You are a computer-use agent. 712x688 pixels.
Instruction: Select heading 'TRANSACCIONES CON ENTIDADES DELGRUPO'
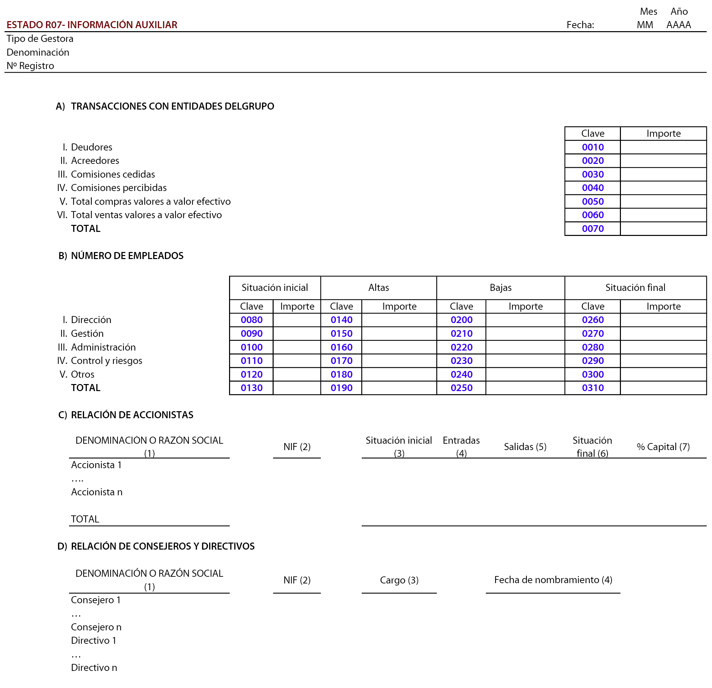(x=172, y=106)
